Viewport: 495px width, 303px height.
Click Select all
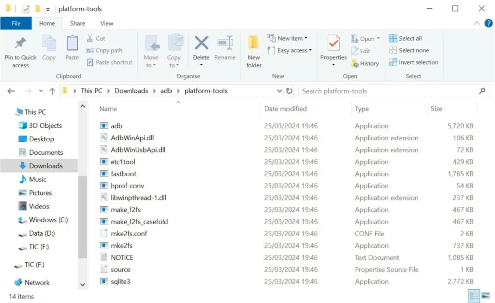coord(406,38)
